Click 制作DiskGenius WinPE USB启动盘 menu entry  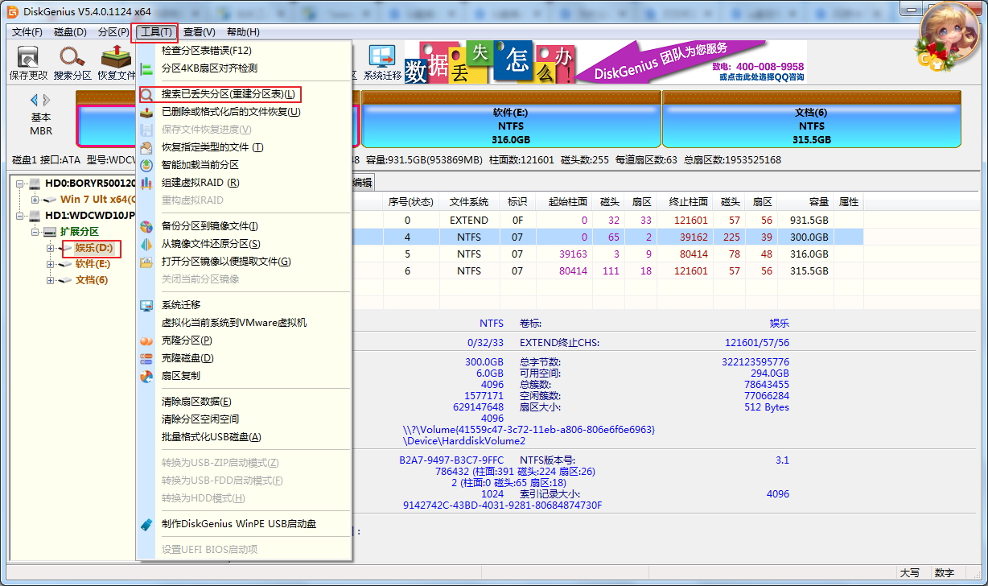239,524
